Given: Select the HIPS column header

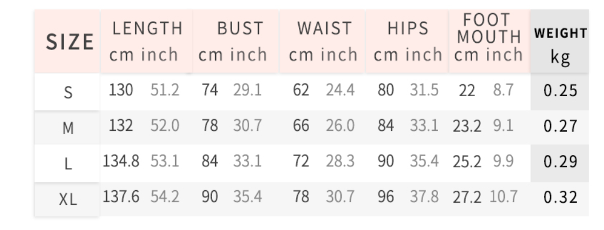Looking at the screenshot, I should click(408, 42).
